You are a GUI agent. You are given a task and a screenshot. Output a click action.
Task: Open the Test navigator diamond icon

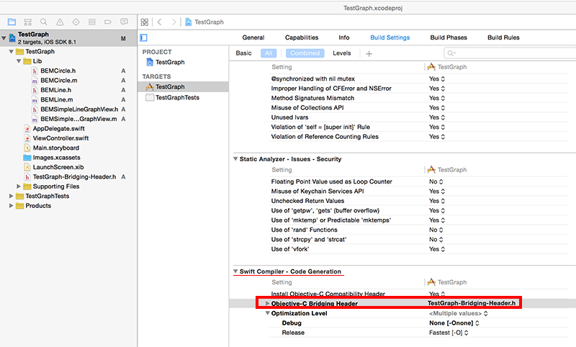click(76, 22)
